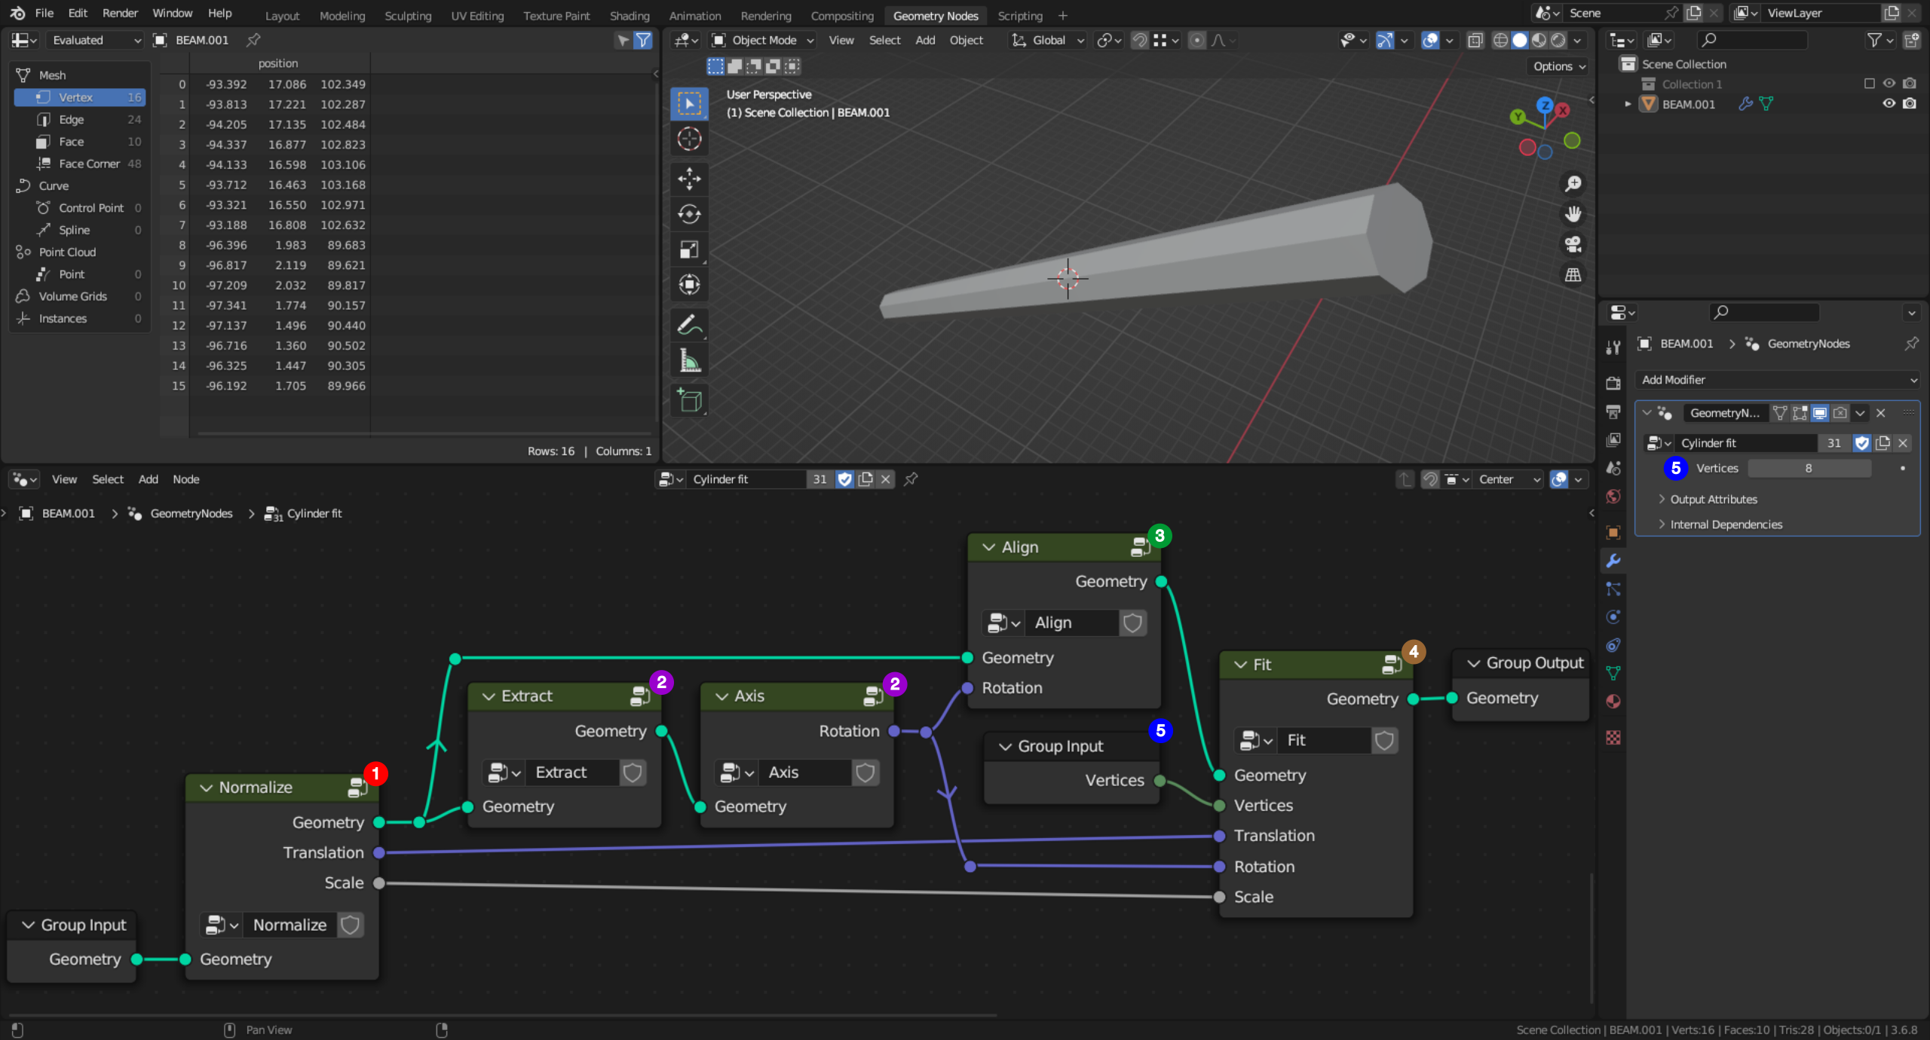Open the Object Constraints properties tab
This screenshot has width=1930, height=1040.
pos(1613,645)
